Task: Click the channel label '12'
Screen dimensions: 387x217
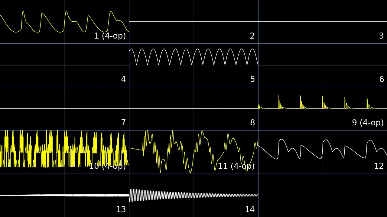Action: (x=379, y=166)
